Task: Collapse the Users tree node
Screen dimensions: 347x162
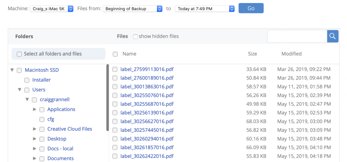Action: pos(19,90)
